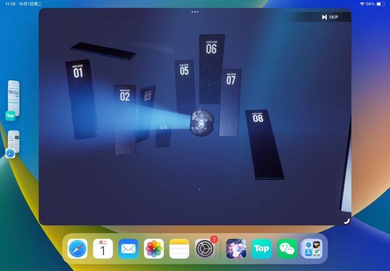Tap the date 10月1日周二
Screen dimensions: 390x271
pyautogui.click(x=30, y=4)
